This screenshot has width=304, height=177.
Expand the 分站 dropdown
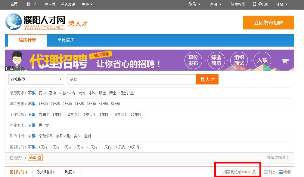281,4
